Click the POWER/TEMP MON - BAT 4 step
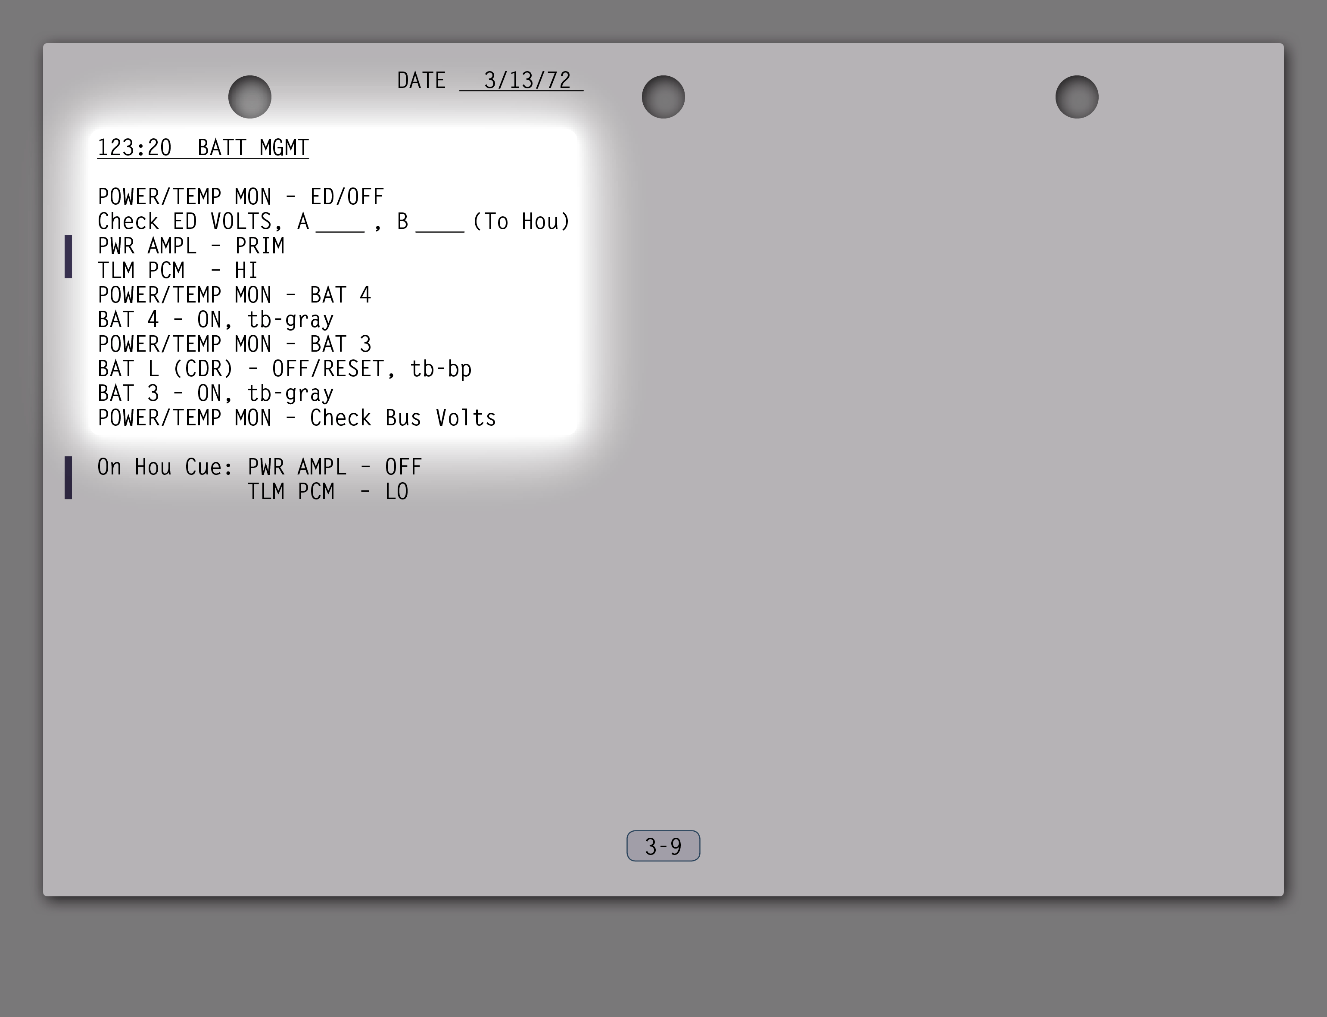1327x1017 pixels. 234,295
